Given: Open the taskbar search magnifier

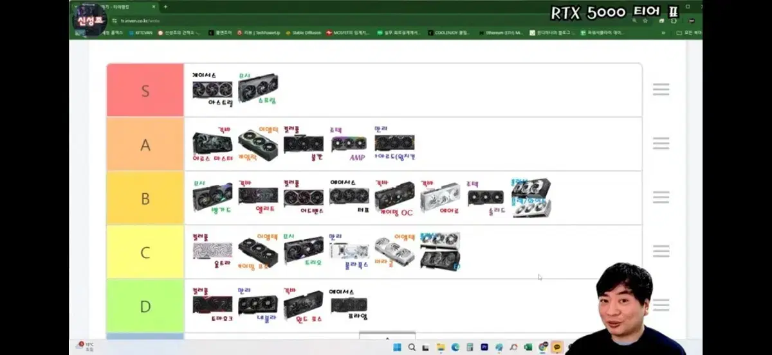Looking at the screenshot, I should click(412, 347).
